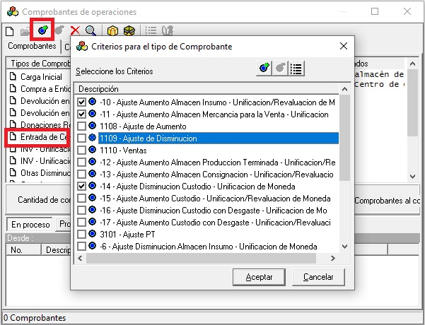Click the Descripción column header in dialog
Viewport: 425px width, 325px height.
click(206, 89)
